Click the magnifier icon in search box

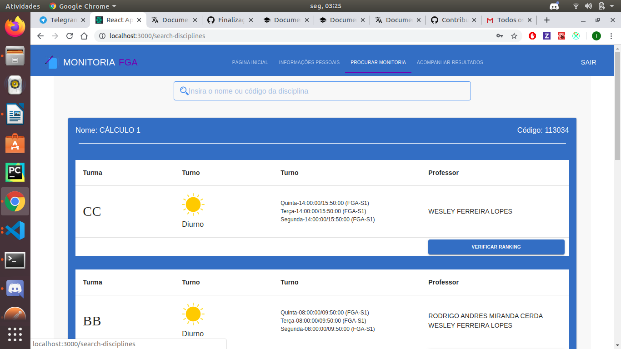[184, 91]
